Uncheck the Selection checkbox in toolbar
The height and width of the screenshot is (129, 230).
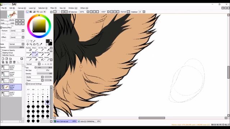(69, 12)
